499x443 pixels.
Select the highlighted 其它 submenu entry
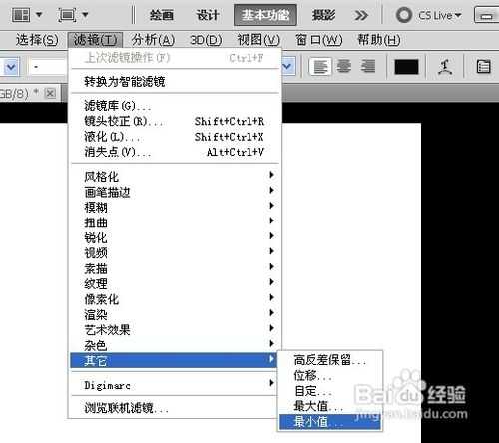click(174, 360)
